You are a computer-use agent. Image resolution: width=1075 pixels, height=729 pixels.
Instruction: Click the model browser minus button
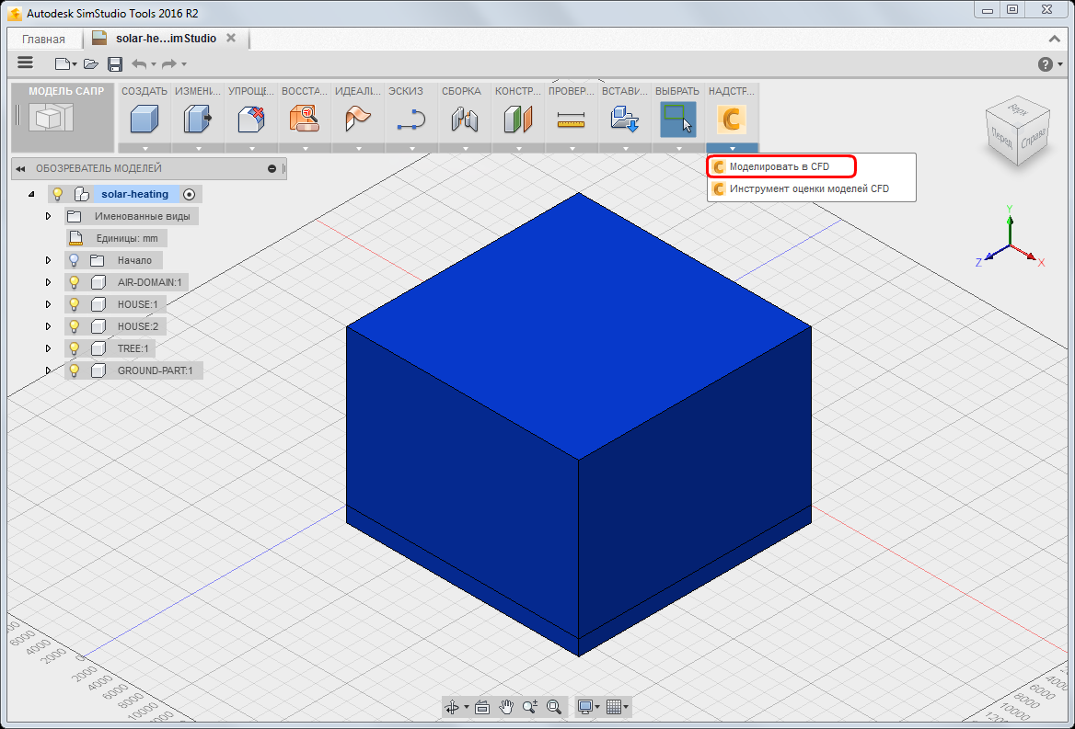(272, 168)
